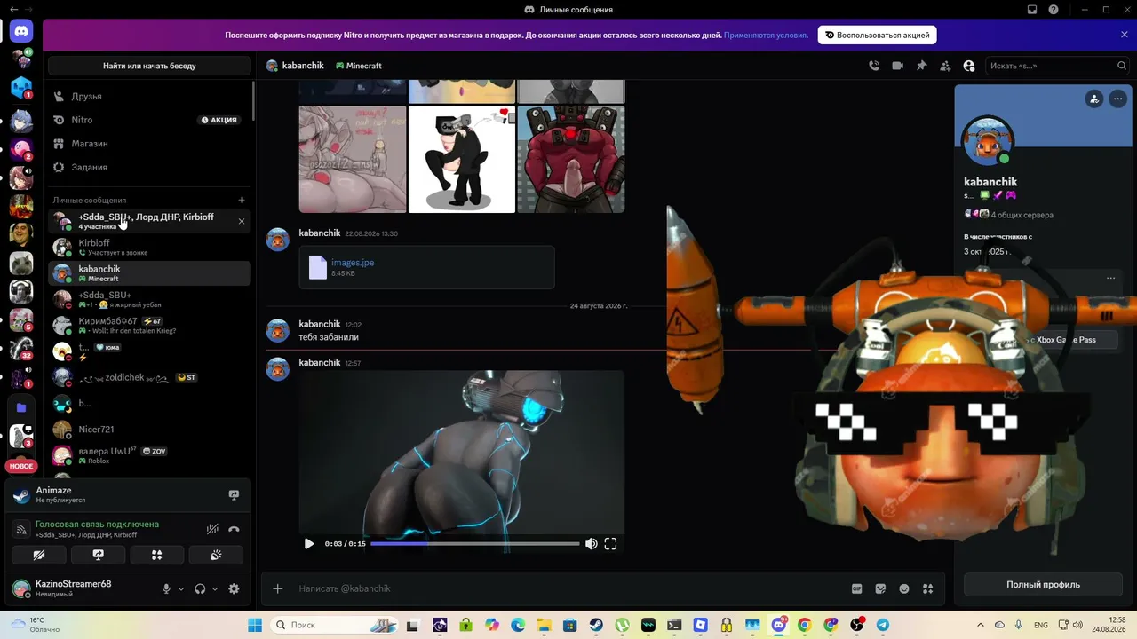Turn on your camera in the call
The height and width of the screenshot is (639, 1137).
[39, 555]
